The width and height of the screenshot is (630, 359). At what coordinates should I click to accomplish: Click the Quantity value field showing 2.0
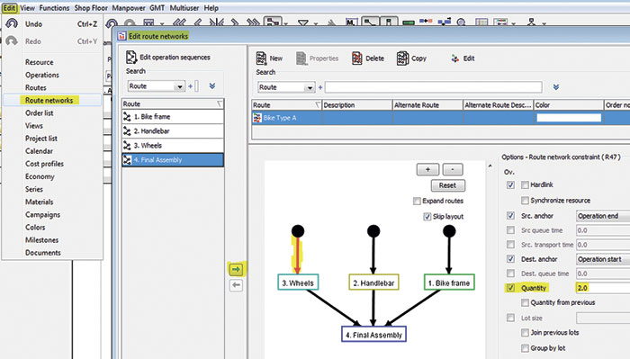(603, 288)
